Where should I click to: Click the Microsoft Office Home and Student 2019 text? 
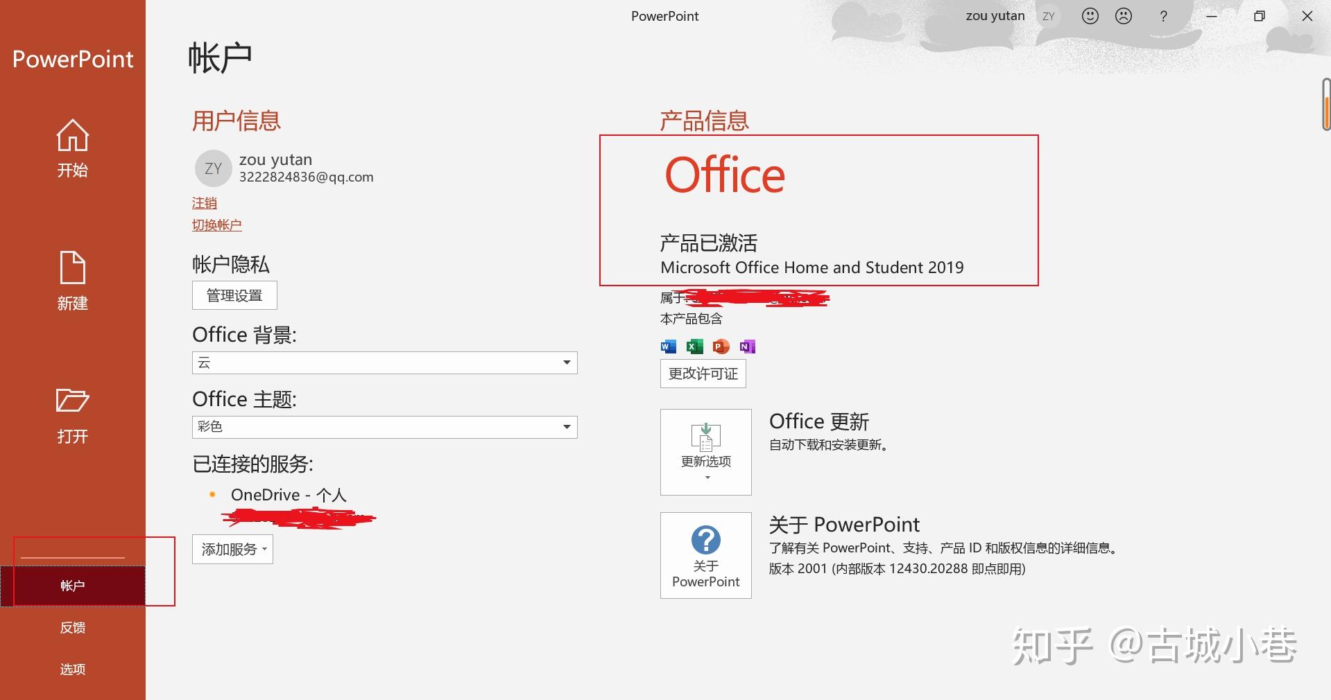812,268
